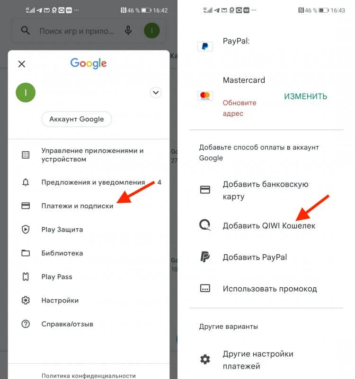The image size is (355, 379).
Task: Open the Аккаунт Google button
Action: pyautogui.click(x=77, y=119)
